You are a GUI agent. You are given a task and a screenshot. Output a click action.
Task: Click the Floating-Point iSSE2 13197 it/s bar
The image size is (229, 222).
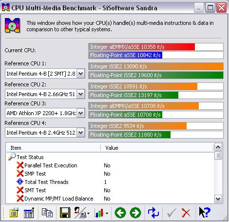(156, 95)
